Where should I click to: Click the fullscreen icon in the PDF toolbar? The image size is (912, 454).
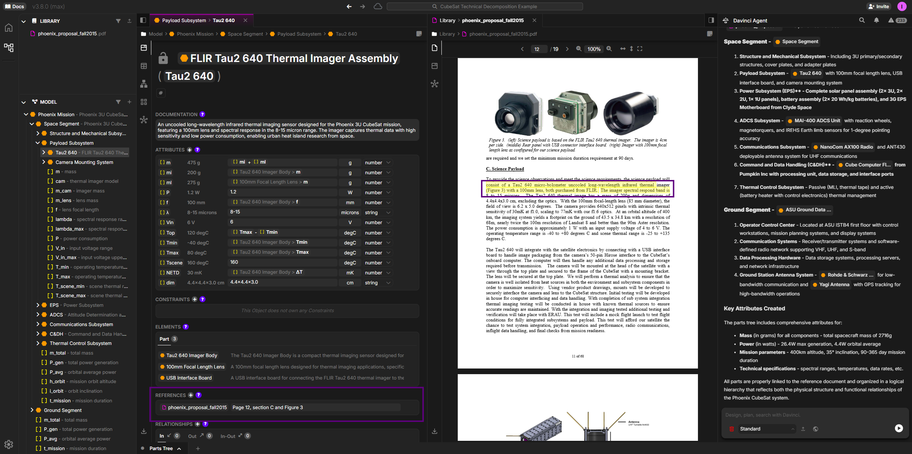pyautogui.click(x=639, y=49)
